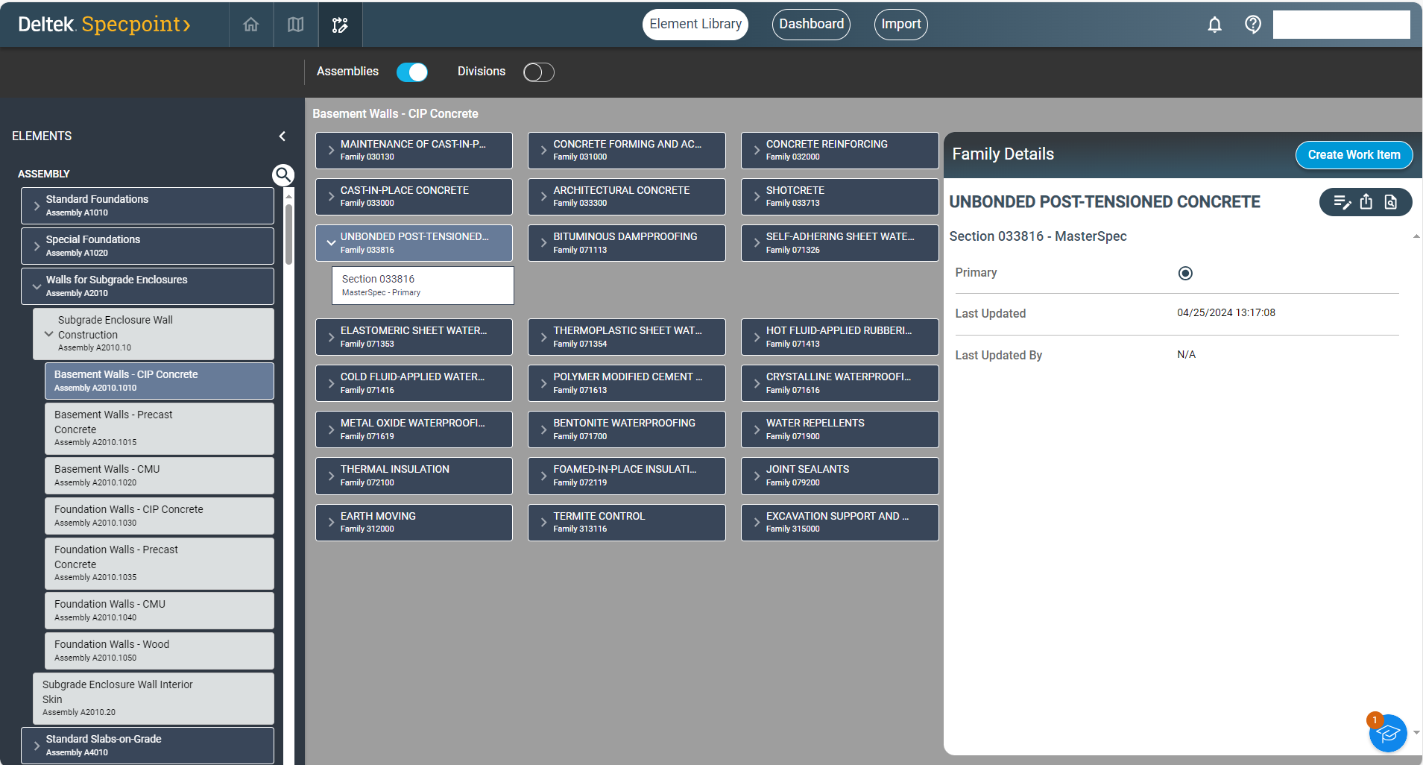Open the learning graduation cap widget

tap(1387, 734)
